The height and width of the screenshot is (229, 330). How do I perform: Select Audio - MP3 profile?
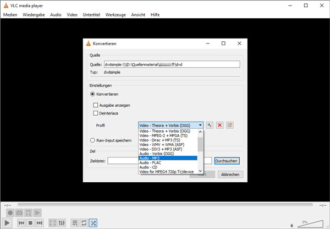(168, 158)
